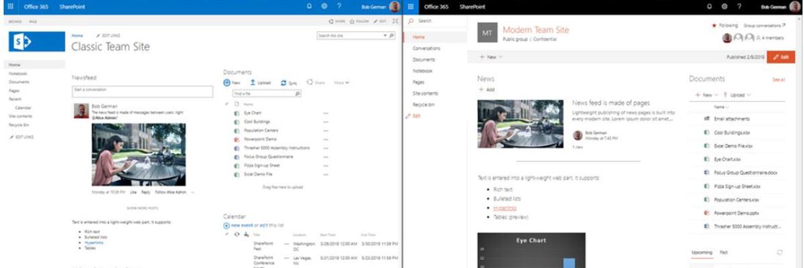Select Notebook in Classic left navigation
Viewport: 804px width, 268px height.
(18, 73)
